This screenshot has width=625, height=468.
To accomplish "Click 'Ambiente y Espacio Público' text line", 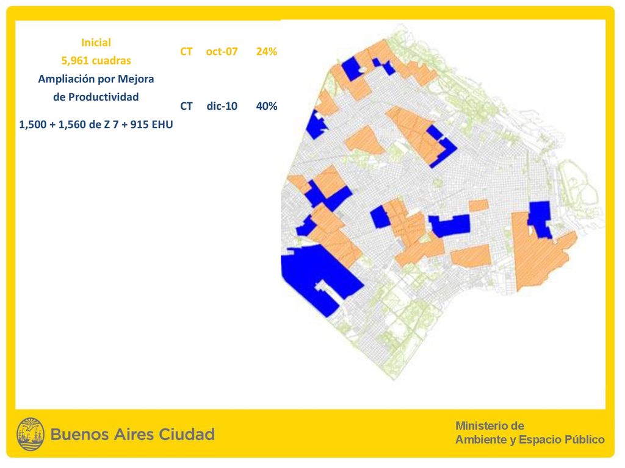I will 530,440.
